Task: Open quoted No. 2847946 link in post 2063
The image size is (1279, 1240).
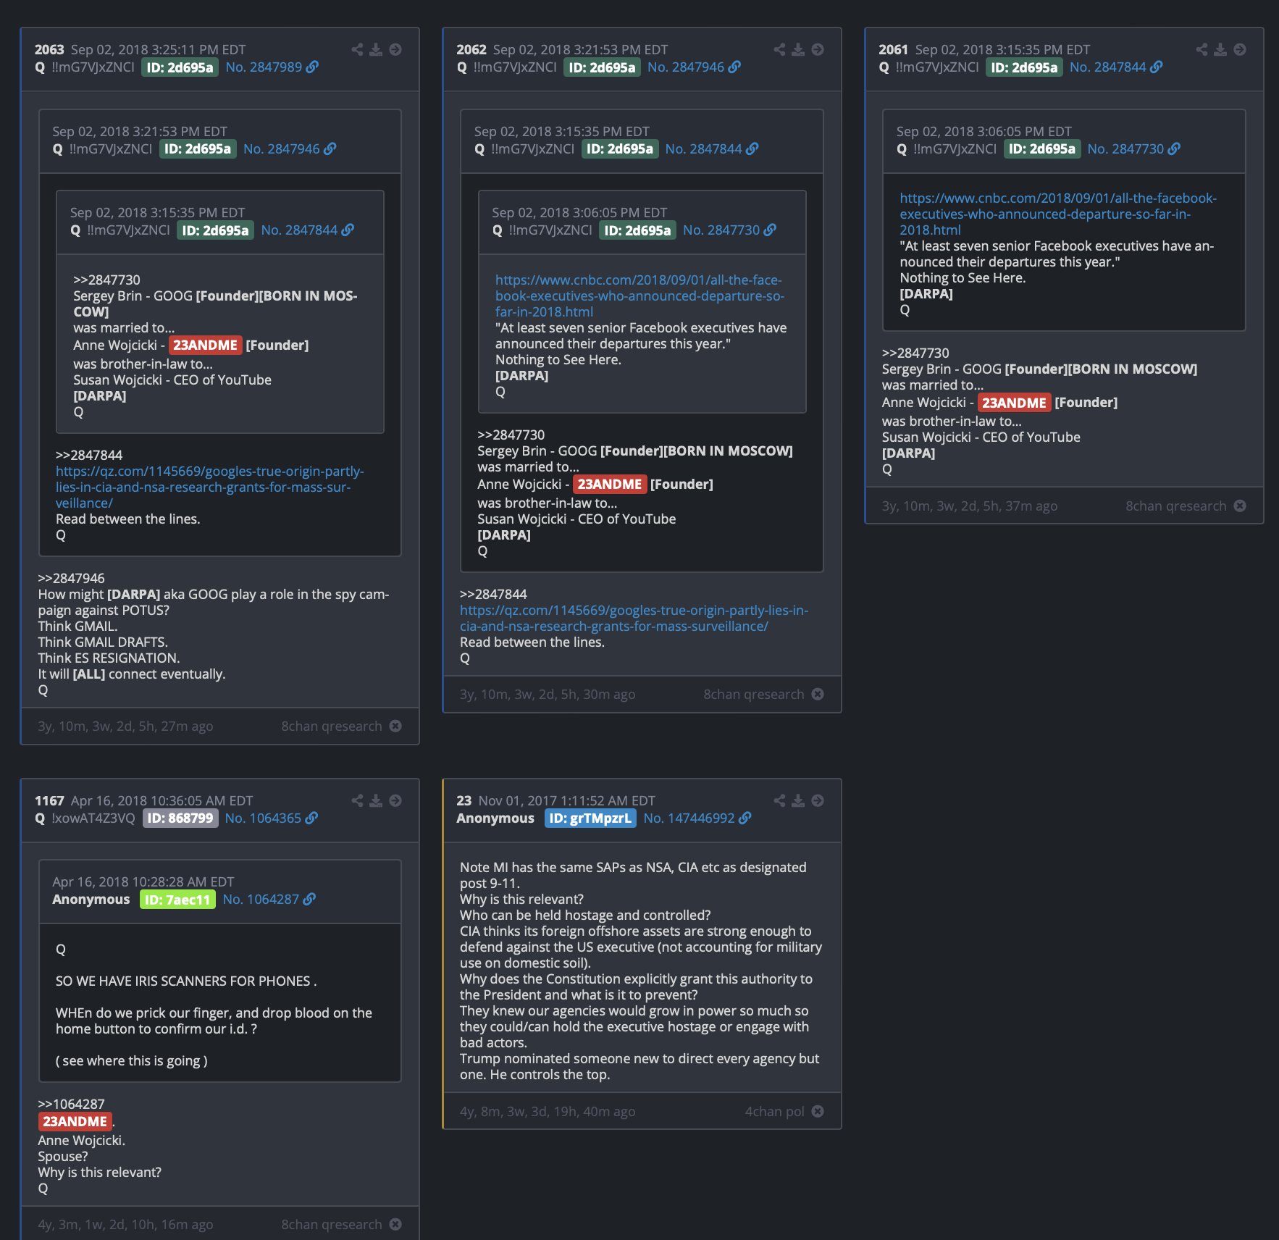Action: (x=290, y=148)
